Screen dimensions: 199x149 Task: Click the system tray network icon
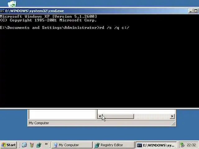click(183, 145)
